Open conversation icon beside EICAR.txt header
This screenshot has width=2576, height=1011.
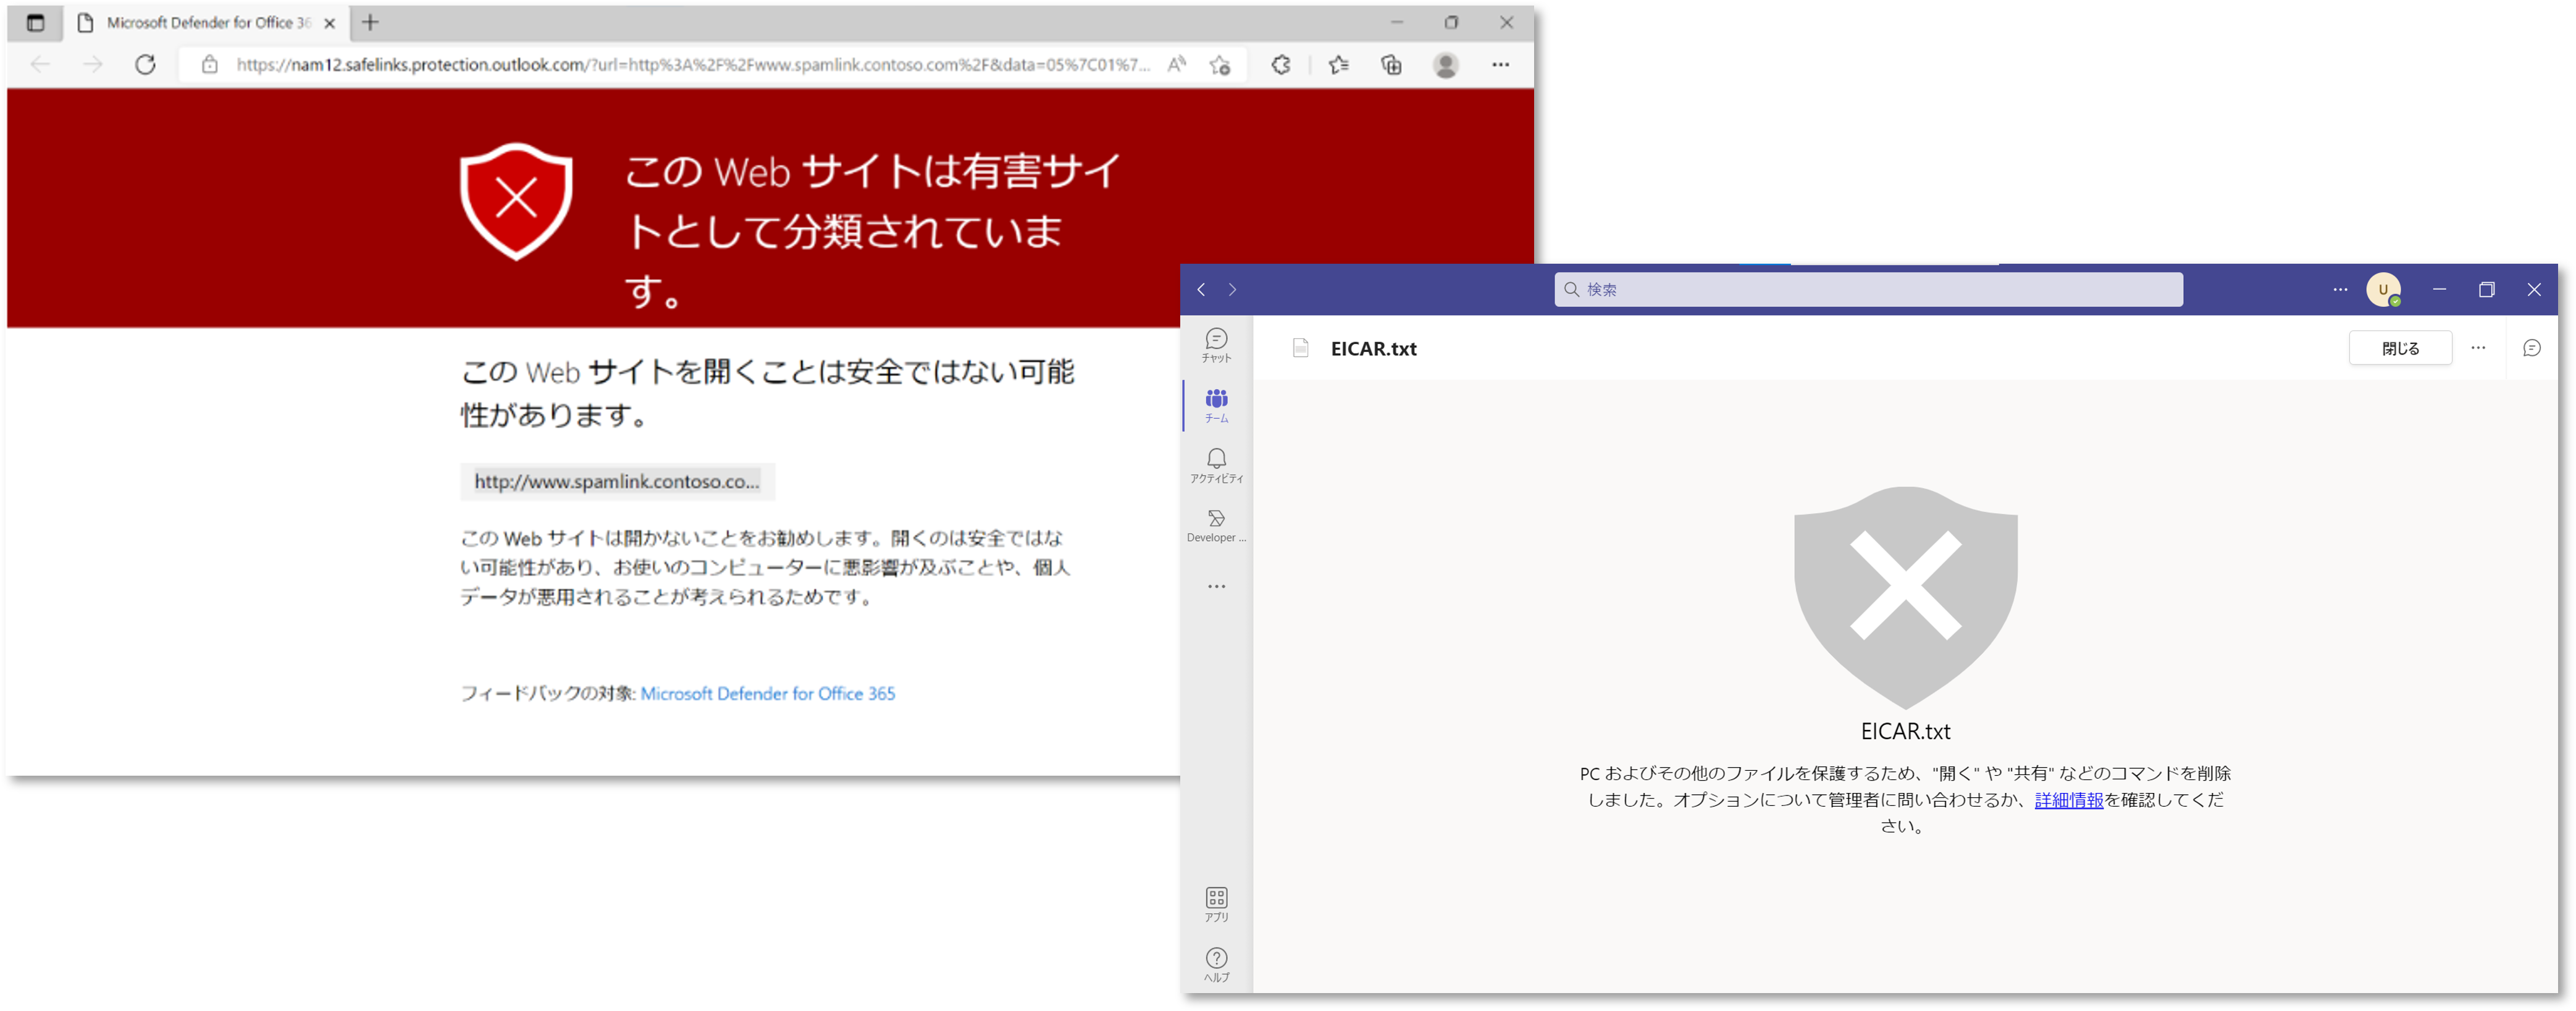pyautogui.click(x=2531, y=348)
